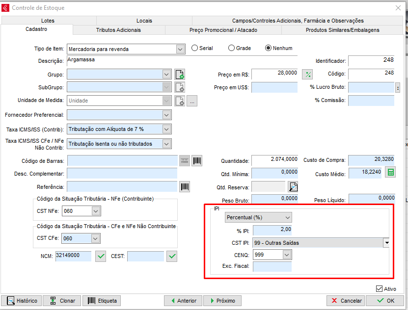Select the Serial radio button
Viewport: 408px width, 310px height.
pyautogui.click(x=195, y=48)
